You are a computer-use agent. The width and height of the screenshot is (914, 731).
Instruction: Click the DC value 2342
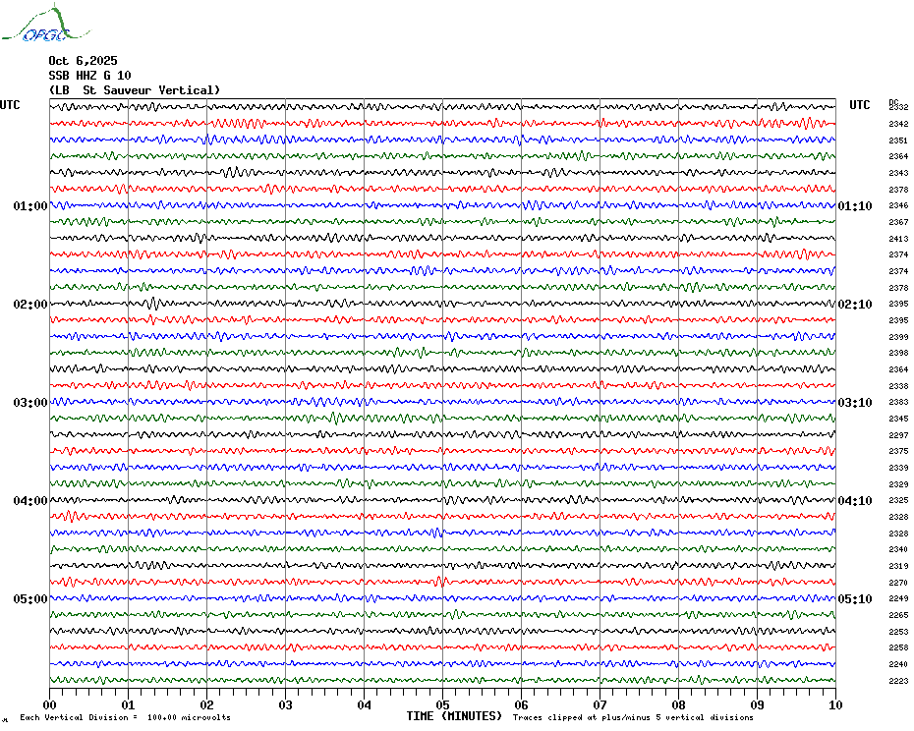click(x=898, y=124)
